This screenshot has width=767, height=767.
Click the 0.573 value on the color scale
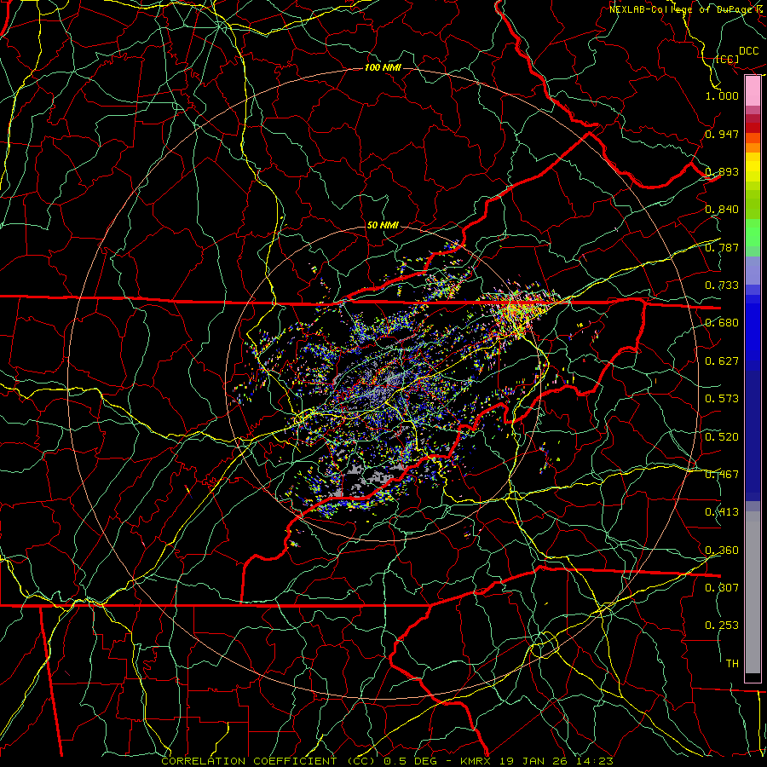click(722, 399)
